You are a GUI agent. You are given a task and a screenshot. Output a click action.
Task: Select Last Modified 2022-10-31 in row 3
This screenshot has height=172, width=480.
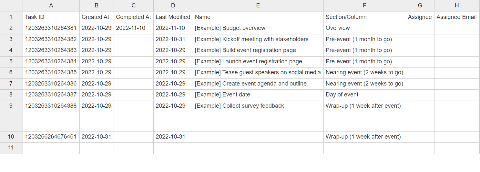[170, 39]
